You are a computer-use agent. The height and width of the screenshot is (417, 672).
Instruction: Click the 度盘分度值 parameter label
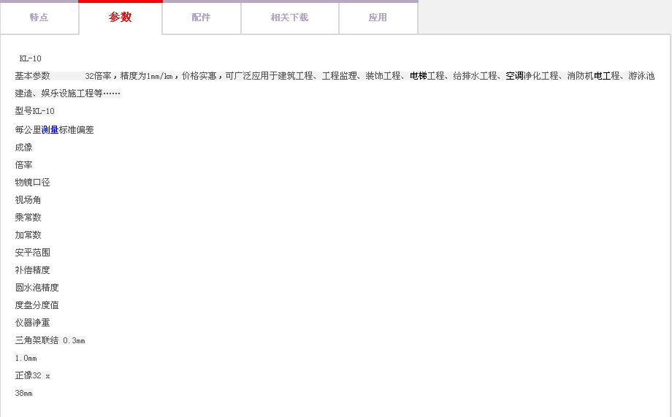[x=37, y=305]
